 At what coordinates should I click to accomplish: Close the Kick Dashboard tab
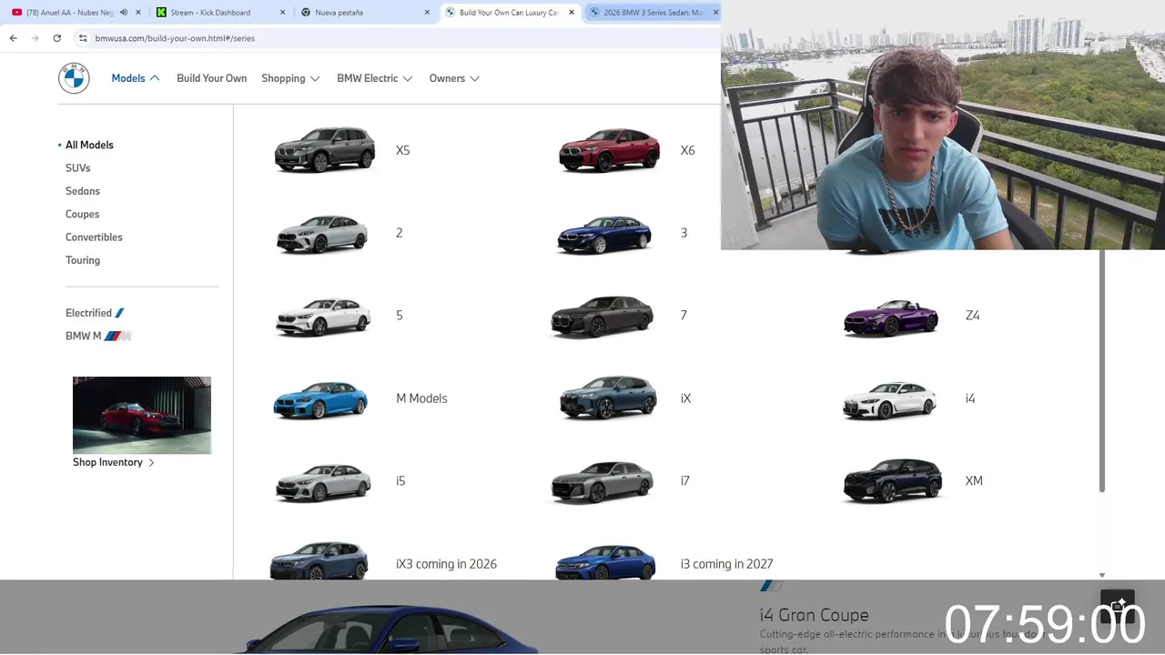tap(282, 13)
